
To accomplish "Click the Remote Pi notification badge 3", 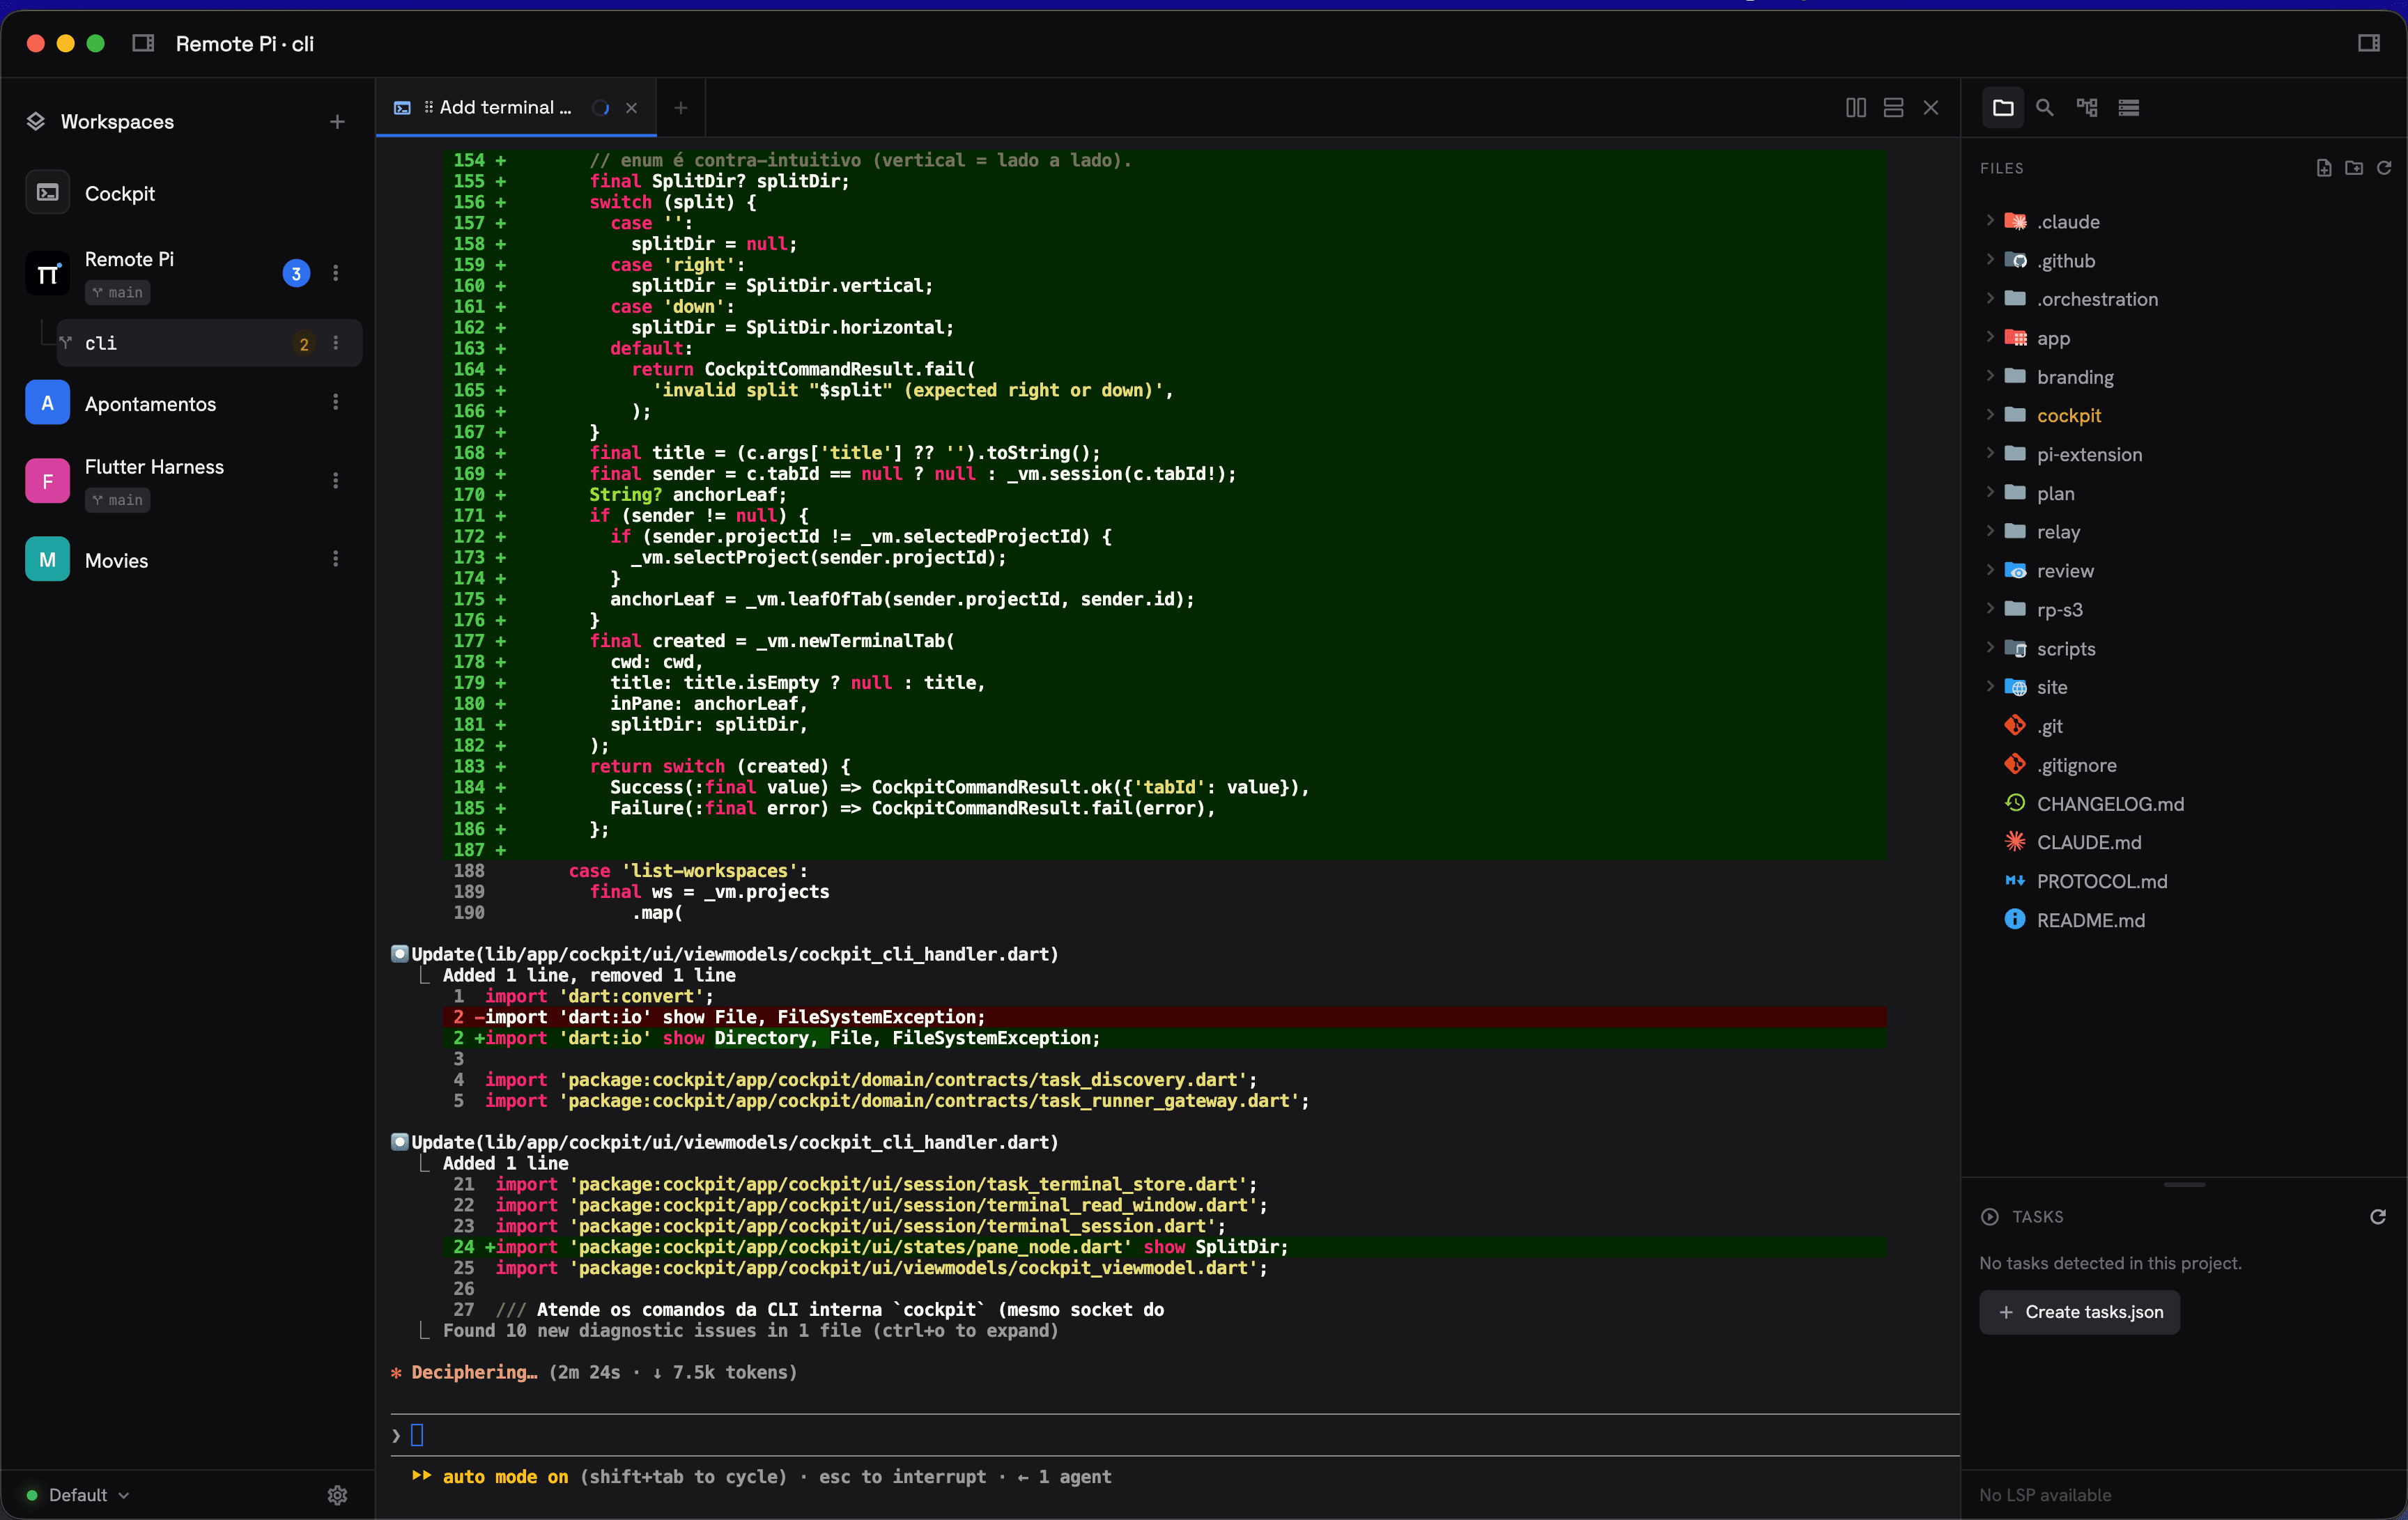I will tap(296, 273).
